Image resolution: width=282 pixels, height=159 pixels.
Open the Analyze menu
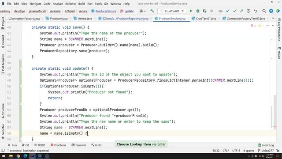[58, 4]
